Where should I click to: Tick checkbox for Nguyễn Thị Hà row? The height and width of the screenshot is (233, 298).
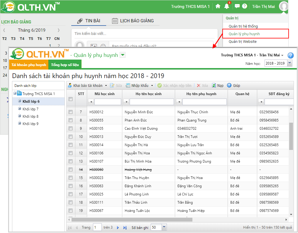tap(70, 145)
